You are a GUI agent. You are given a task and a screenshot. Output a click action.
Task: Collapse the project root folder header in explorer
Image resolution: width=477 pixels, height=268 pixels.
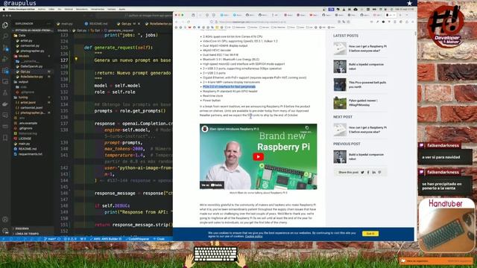(x=33, y=31)
